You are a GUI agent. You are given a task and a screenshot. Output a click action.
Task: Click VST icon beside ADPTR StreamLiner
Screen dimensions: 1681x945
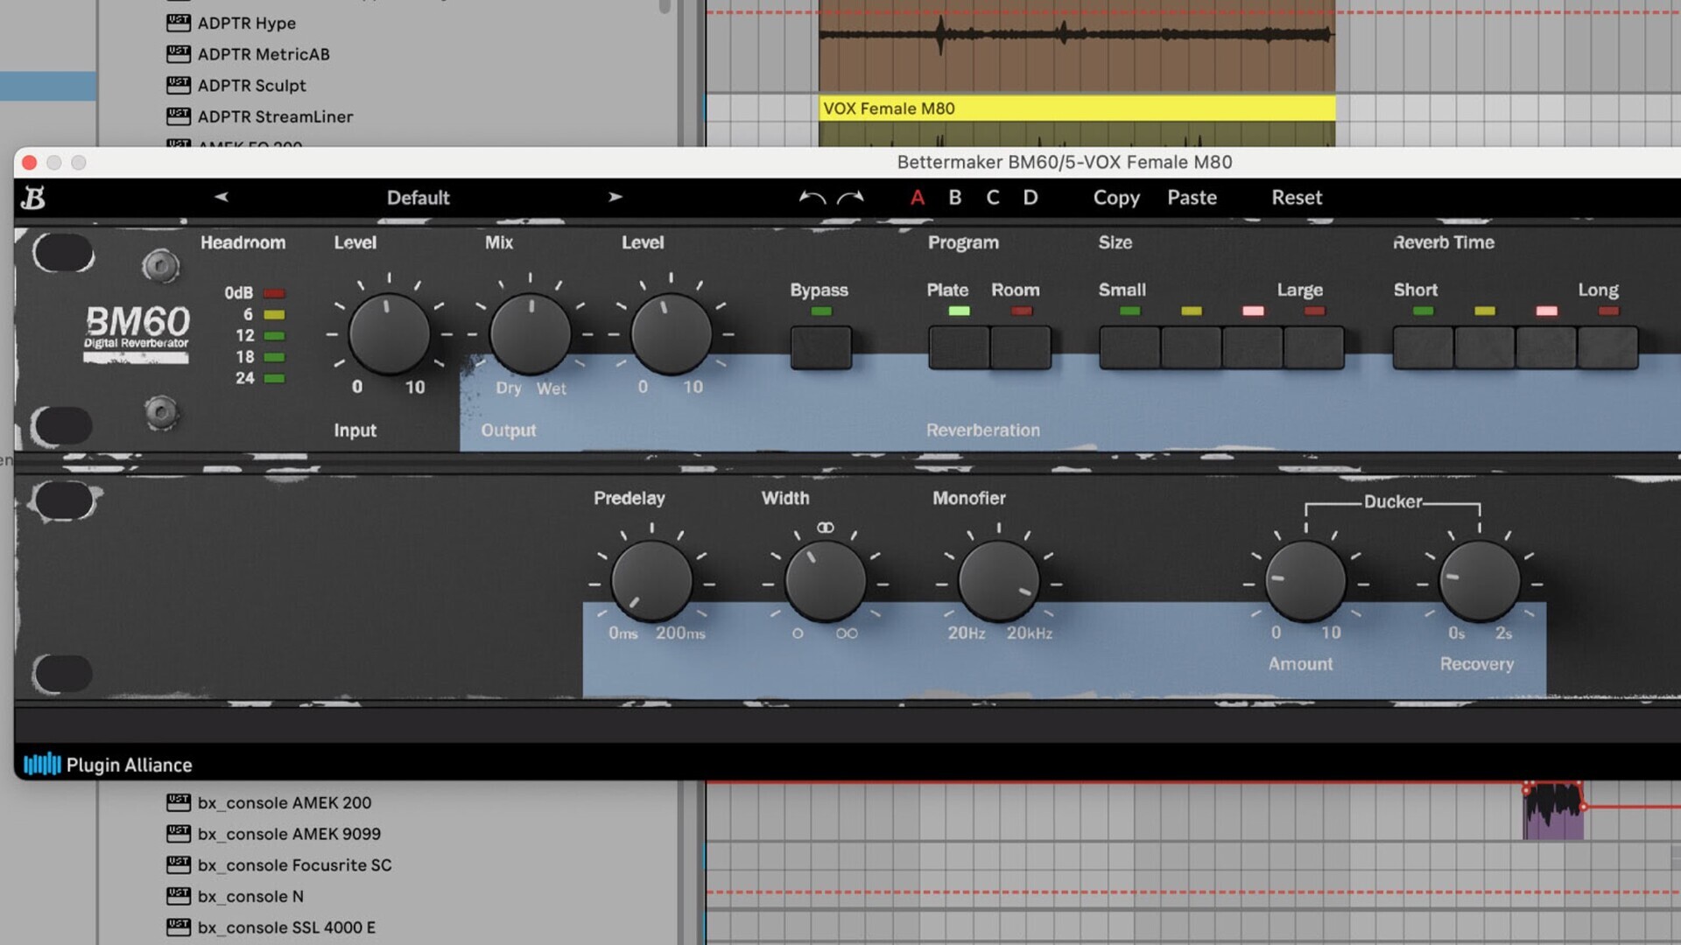(179, 116)
